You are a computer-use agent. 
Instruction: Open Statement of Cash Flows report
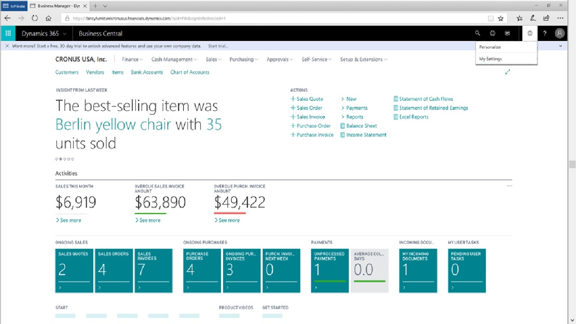pyautogui.click(x=423, y=99)
